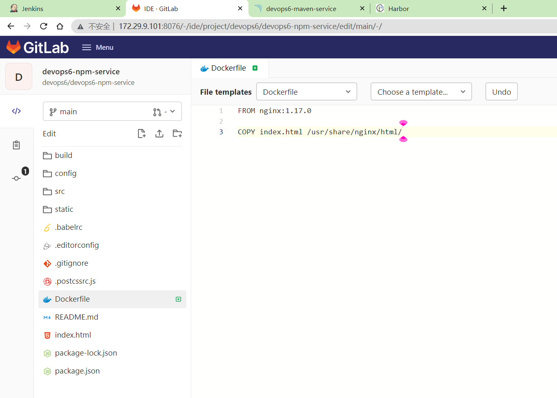
Task: Open the .gitignore file
Action: point(112,263)
